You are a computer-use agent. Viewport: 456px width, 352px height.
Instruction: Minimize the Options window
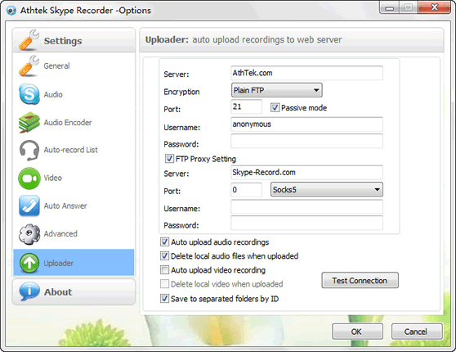click(x=390, y=8)
